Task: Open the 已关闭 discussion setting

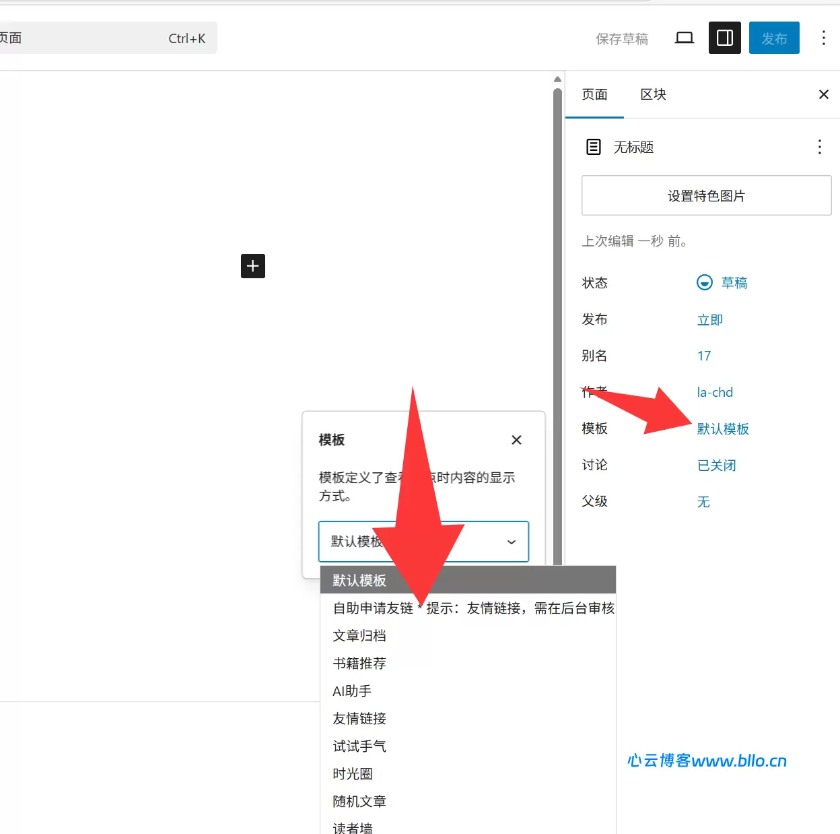Action: pyautogui.click(x=716, y=465)
